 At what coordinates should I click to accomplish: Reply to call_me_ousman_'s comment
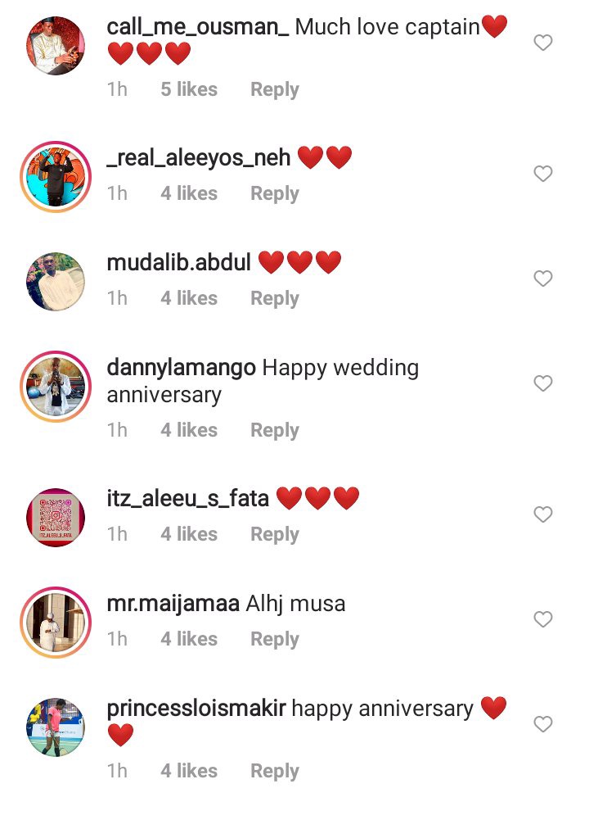275,89
